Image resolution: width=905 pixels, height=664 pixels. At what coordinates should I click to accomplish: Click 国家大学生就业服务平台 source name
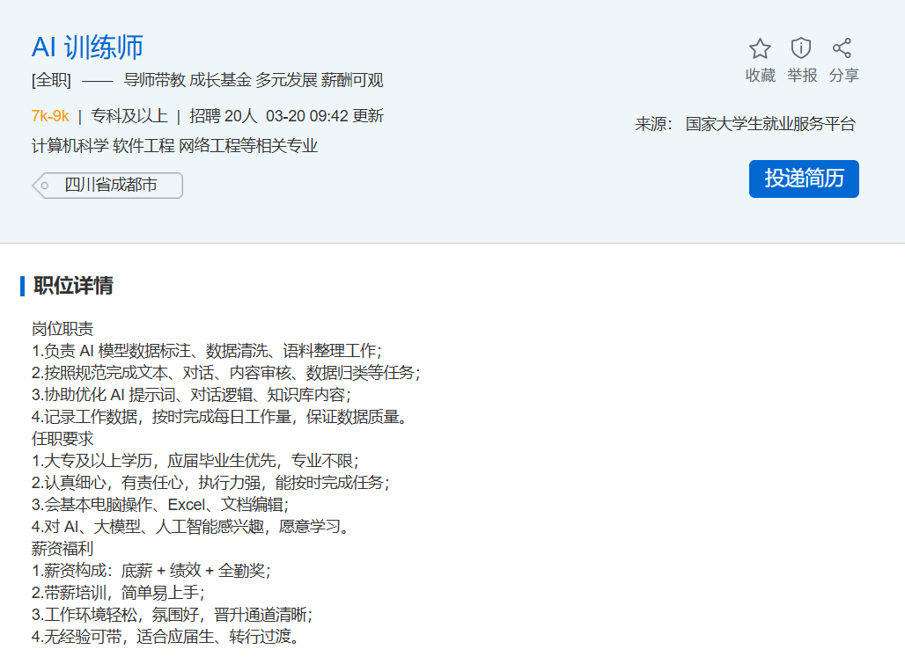pyautogui.click(x=770, y=124)
